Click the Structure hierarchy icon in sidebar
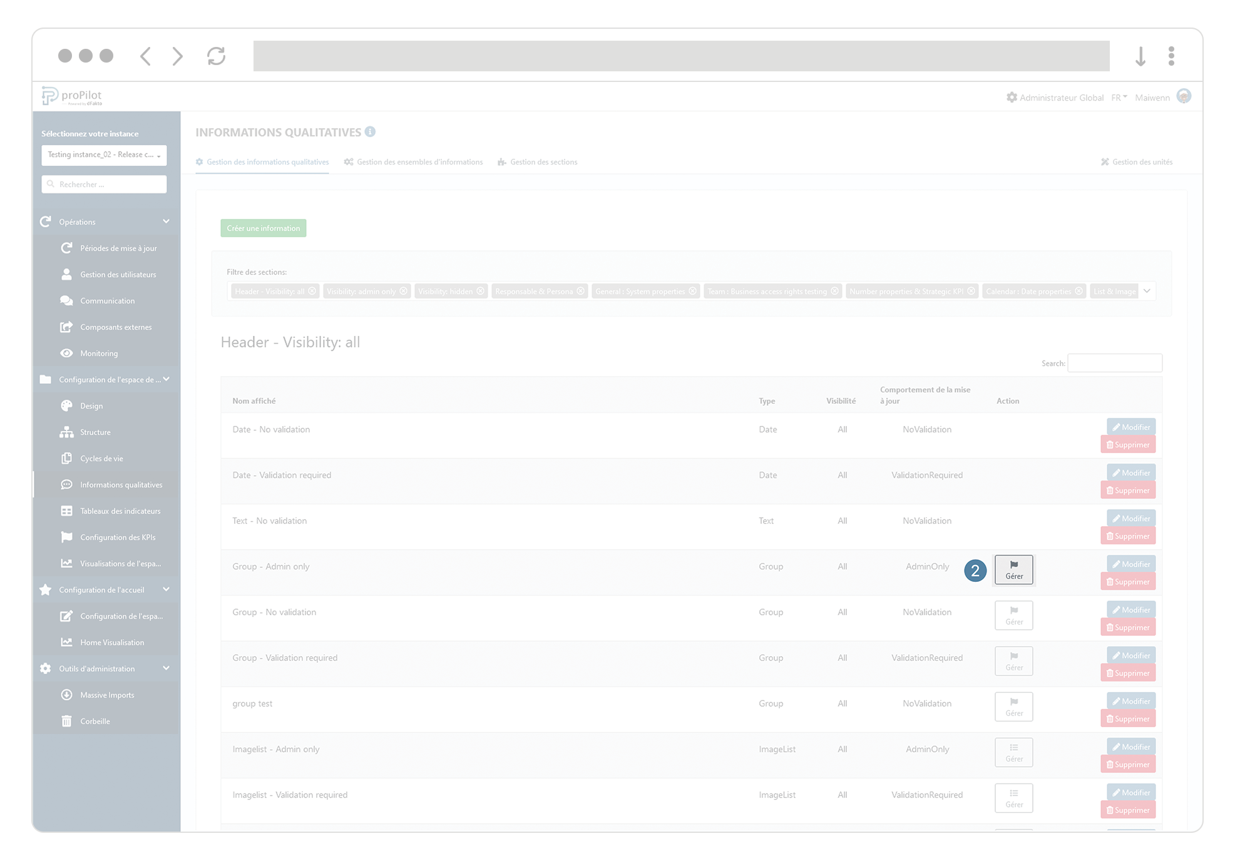This screenshot has height=866, width=1235. pyautogui.click(x=66, y=432)
